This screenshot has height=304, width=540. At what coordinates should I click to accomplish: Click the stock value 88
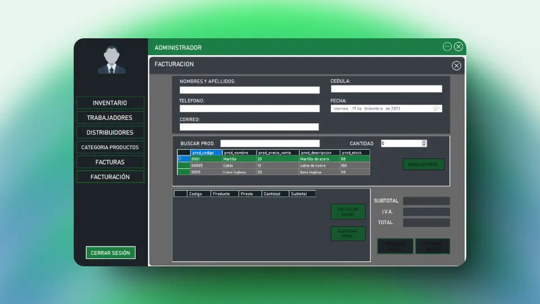coord(355,159)
